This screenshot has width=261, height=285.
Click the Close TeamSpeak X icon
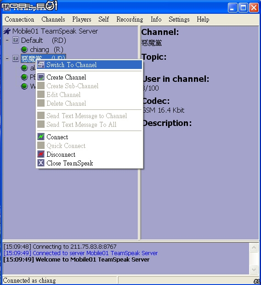pyautogui.click(x=41, y=163)
